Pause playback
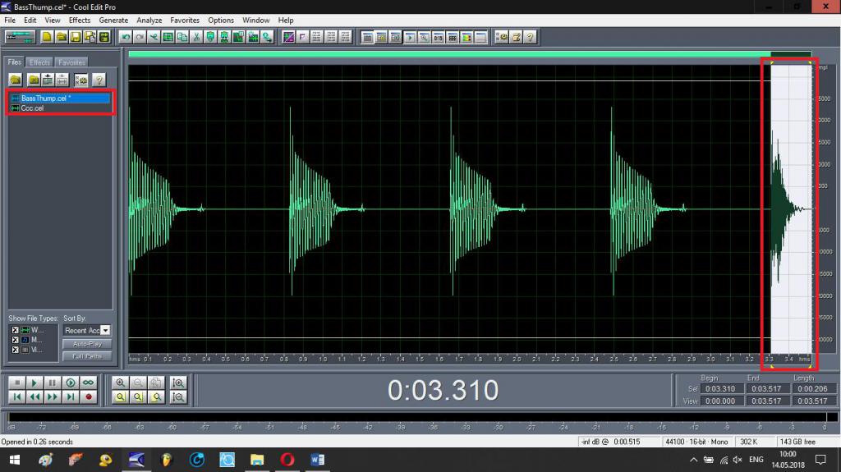 coord(52,383)
